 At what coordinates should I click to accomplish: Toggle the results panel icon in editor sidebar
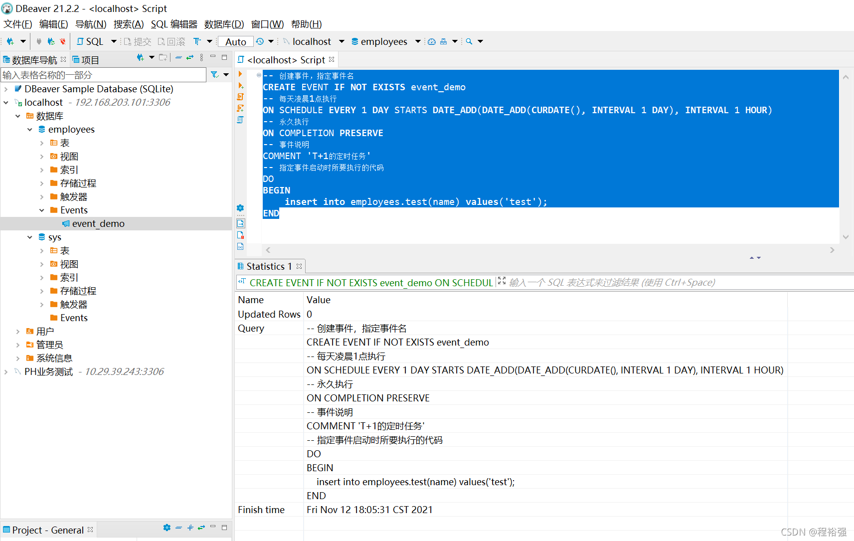pos(240,223)
